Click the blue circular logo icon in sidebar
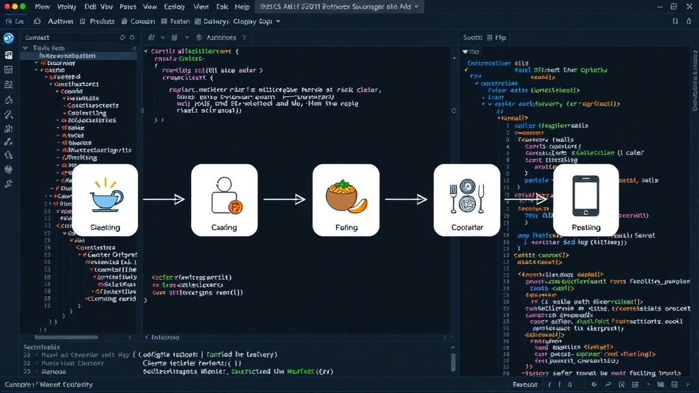The image size is (699, 393). pos(8,38)
